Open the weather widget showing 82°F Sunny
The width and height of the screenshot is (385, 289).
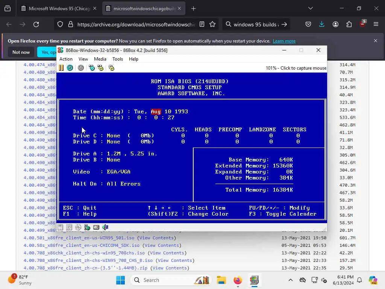point(20,280)
